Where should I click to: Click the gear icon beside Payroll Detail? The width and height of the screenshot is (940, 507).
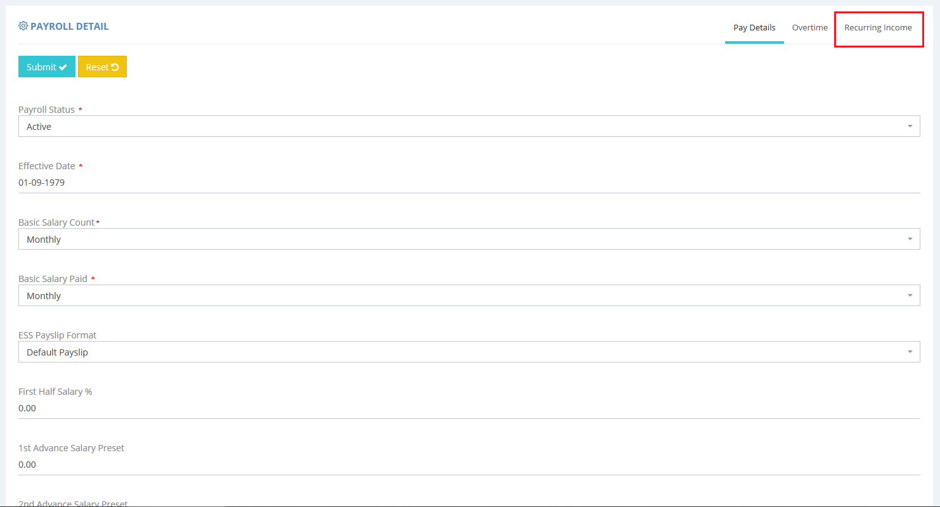coord(23,26)
